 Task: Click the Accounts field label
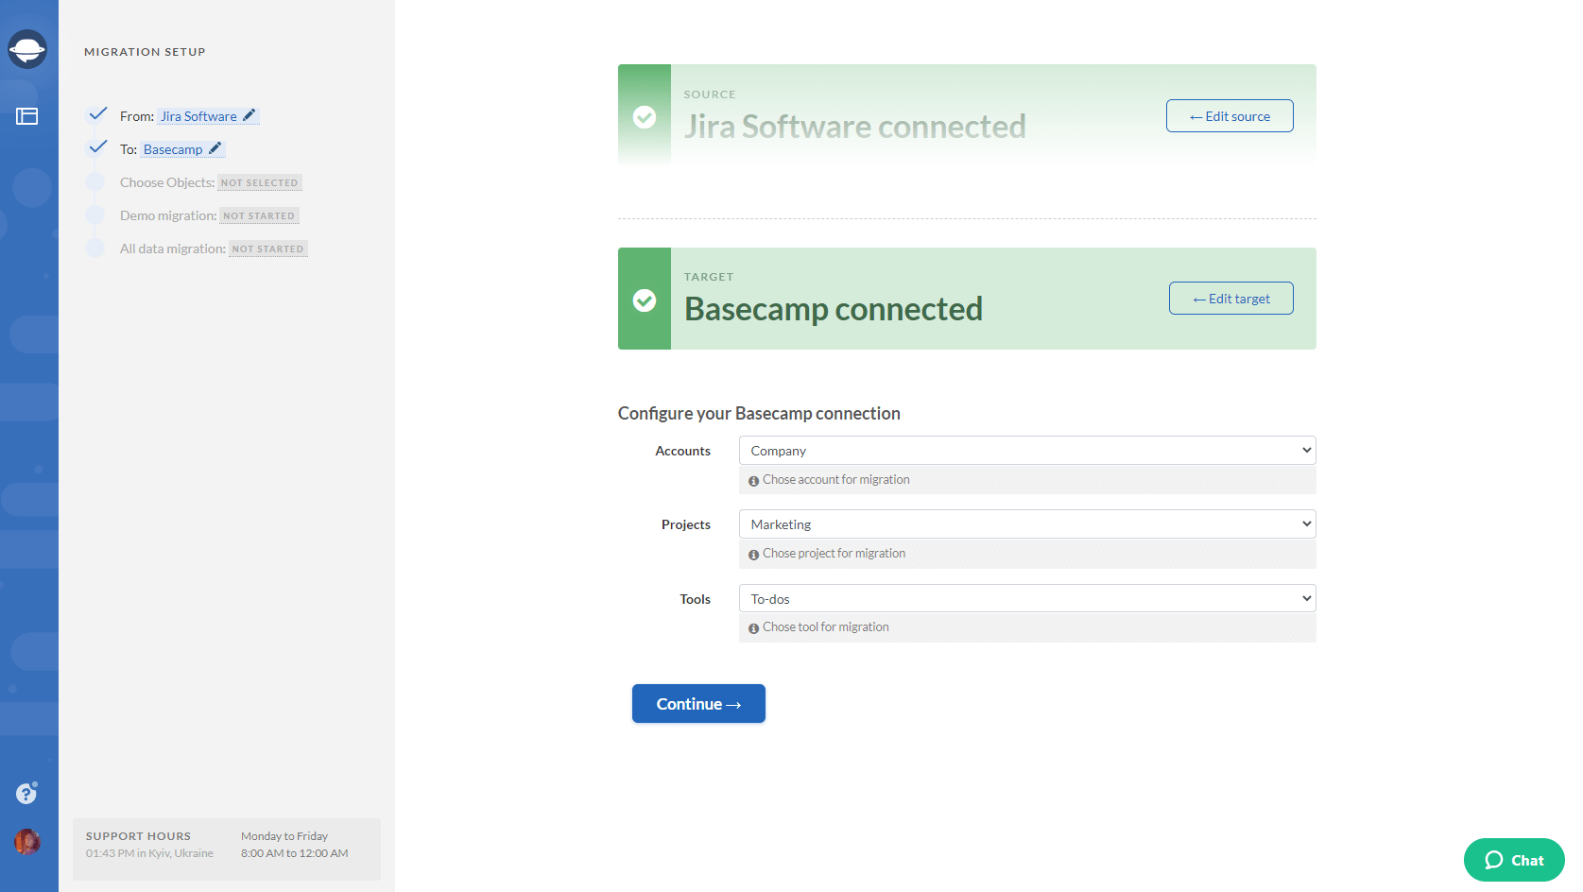[683, 451]
